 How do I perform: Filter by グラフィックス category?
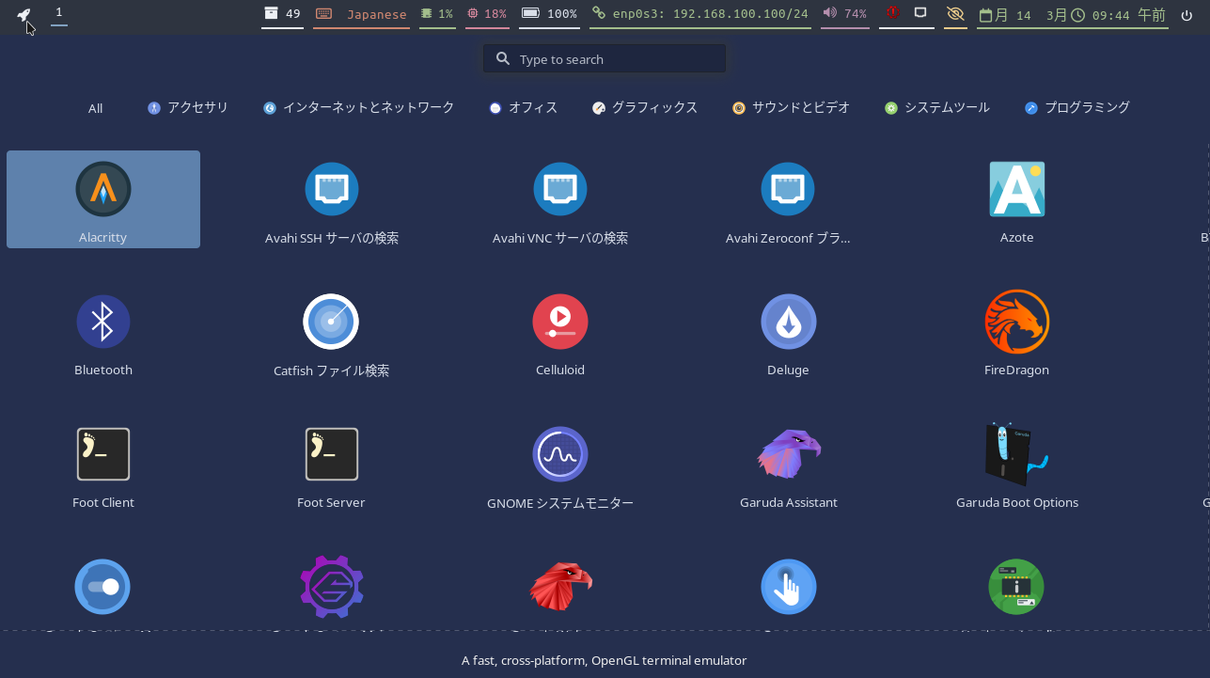(645, 108)
